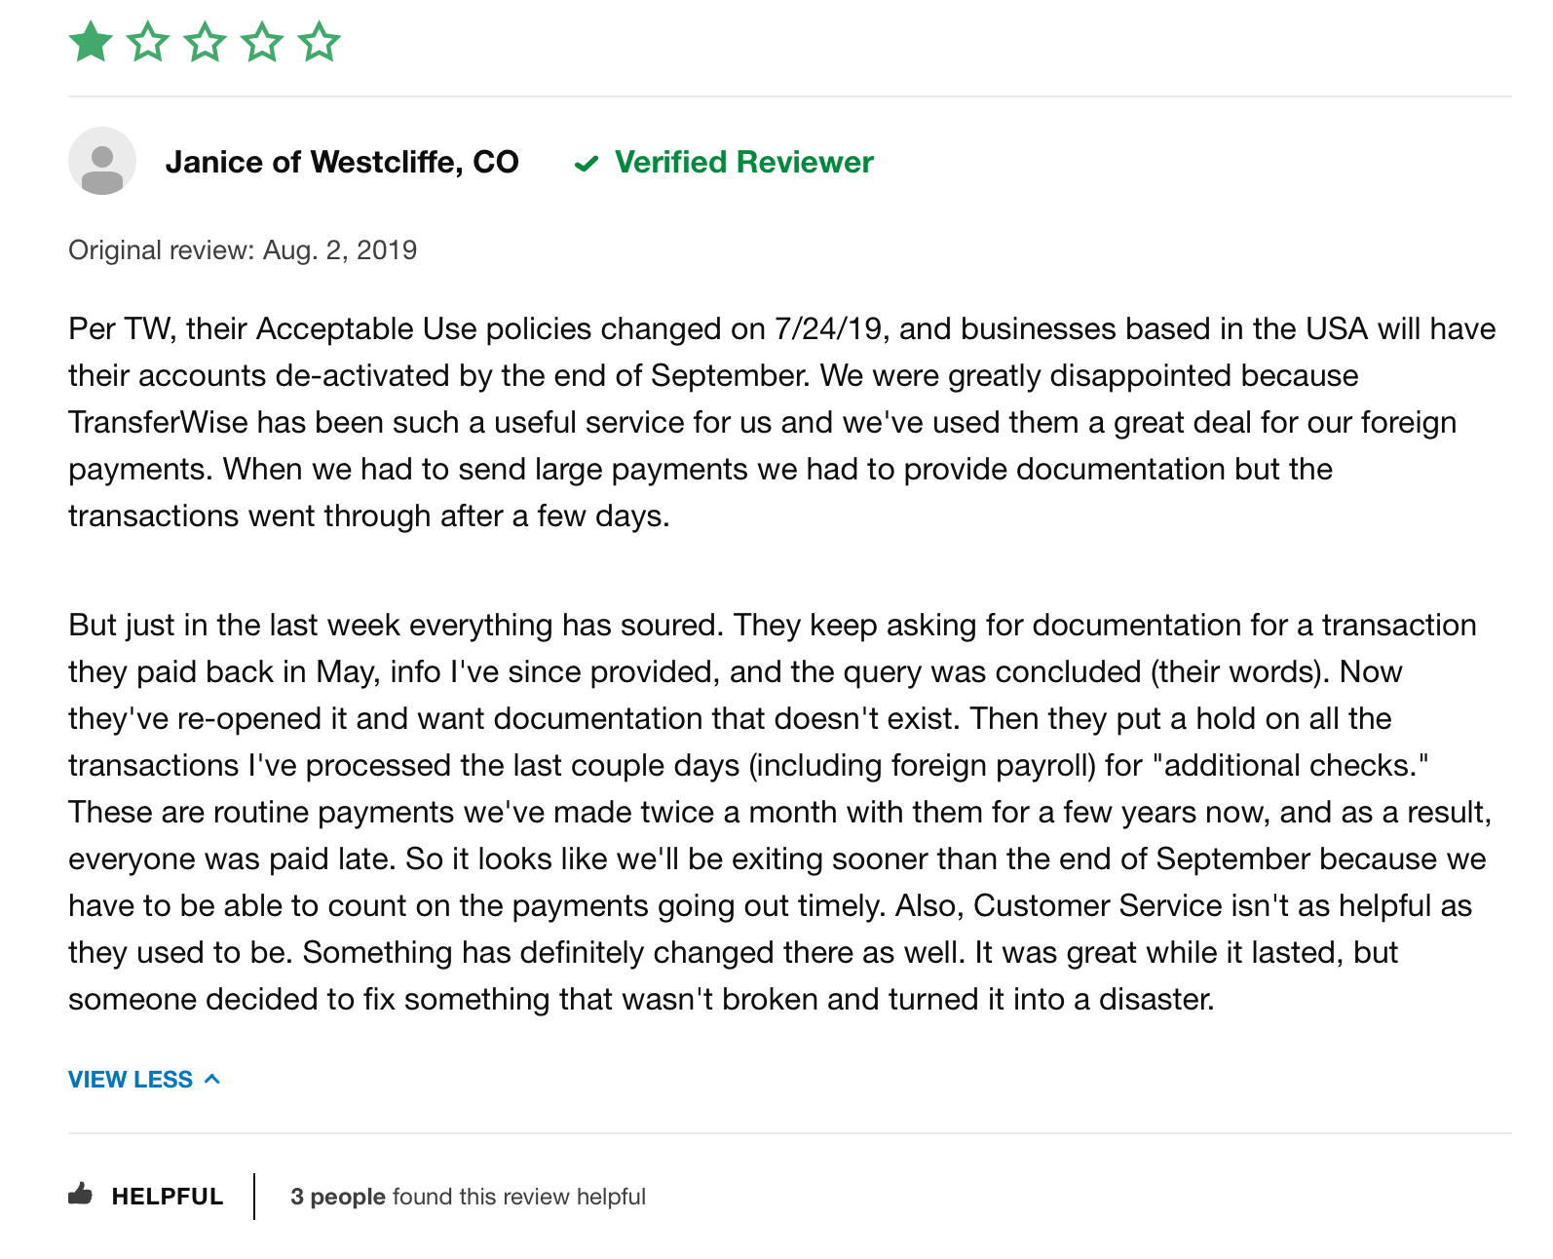Click the first review paragraph about TW policies

click(x=782, y=422)
